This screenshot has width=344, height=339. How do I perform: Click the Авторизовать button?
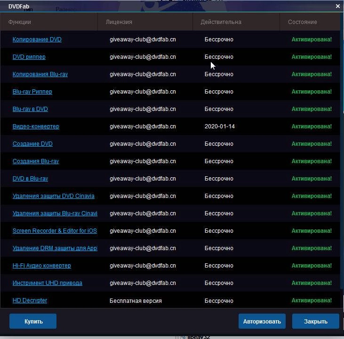(x=262, y=321)
